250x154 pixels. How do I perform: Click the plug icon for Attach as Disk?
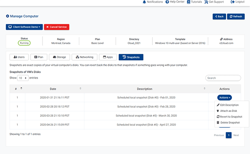218,111
